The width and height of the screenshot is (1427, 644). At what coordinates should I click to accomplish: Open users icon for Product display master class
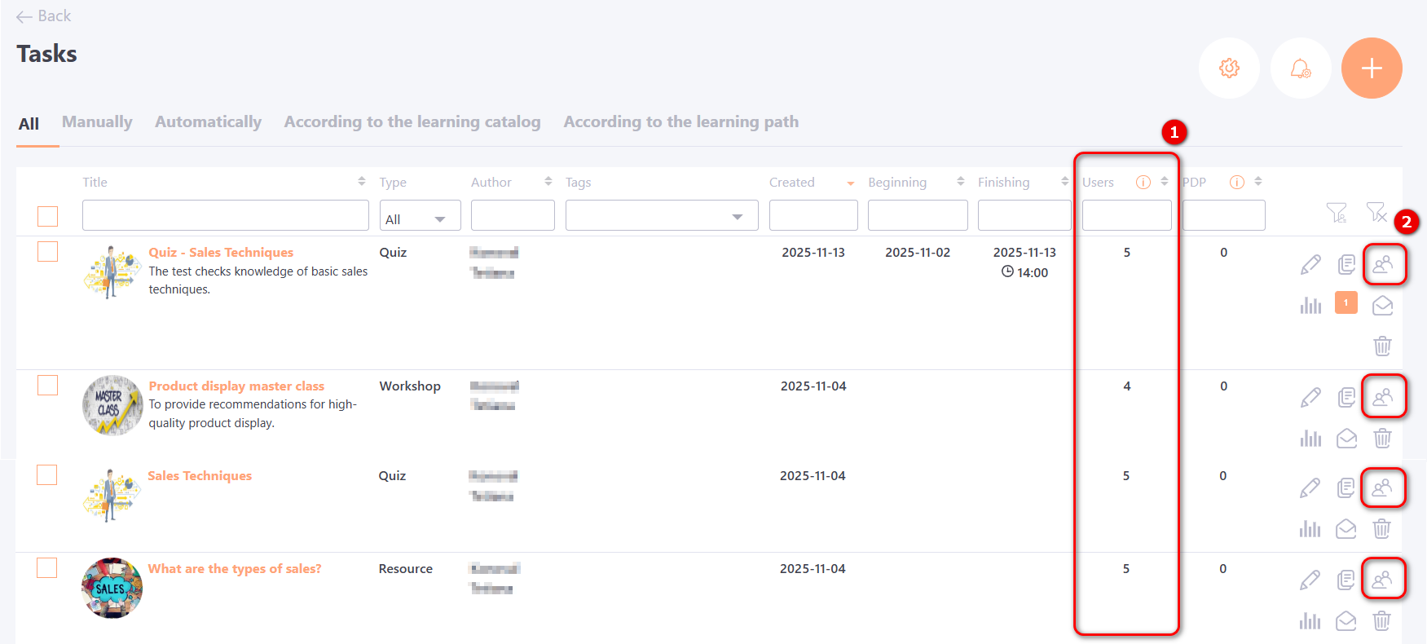pos(1382,397)
